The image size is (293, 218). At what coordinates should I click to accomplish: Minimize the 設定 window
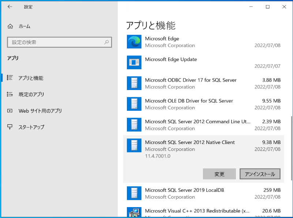click(251, 7)
